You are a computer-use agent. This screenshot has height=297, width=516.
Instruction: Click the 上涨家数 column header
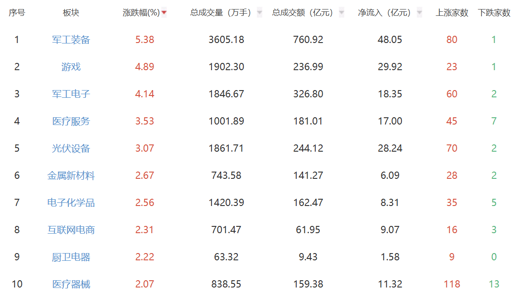coord(452,13)
